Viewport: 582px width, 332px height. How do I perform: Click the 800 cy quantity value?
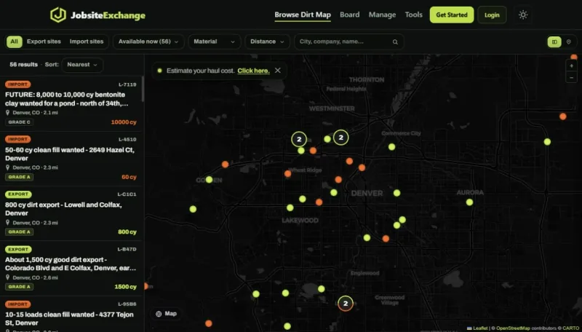pyautogui.click(x=127, y=232)
